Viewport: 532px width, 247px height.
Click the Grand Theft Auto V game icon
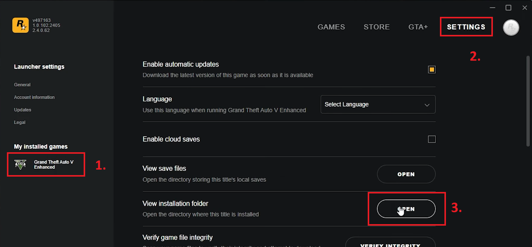pyautogui.click(x=20, y=164)
